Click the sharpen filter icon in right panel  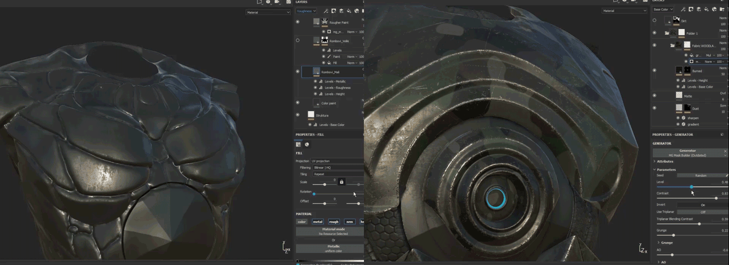tap(683, 118)
